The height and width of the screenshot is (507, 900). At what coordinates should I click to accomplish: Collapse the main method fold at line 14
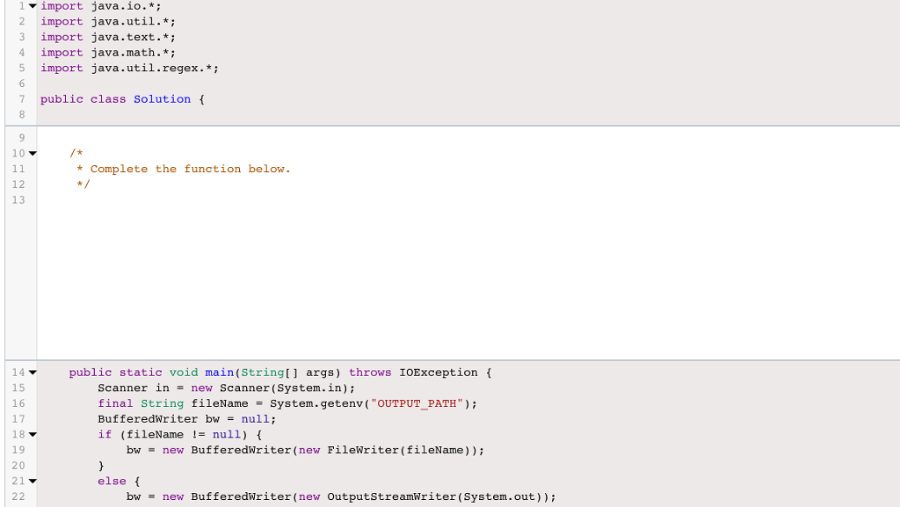tap(33, 373)
